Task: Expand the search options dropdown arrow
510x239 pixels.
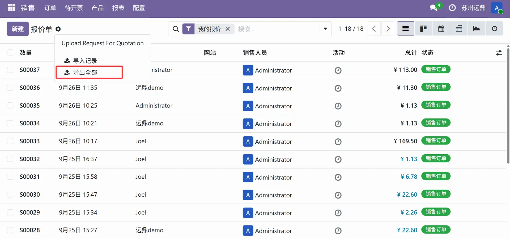Action: tap(325, 29)
